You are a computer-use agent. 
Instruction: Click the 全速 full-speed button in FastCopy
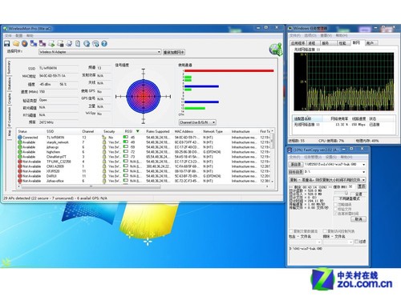358,194
